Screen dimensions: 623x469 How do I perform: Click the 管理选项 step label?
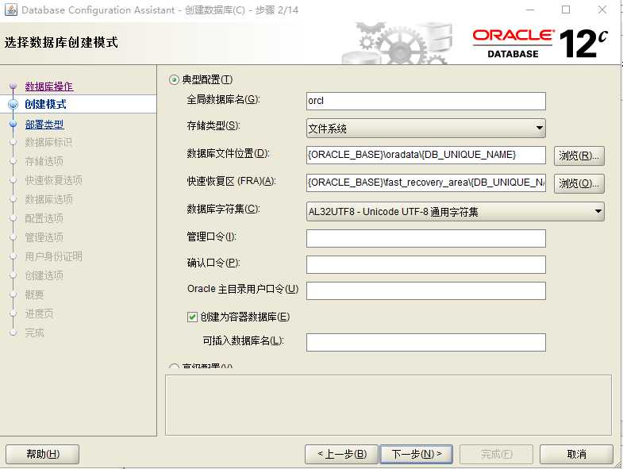(x=44, y=237)
